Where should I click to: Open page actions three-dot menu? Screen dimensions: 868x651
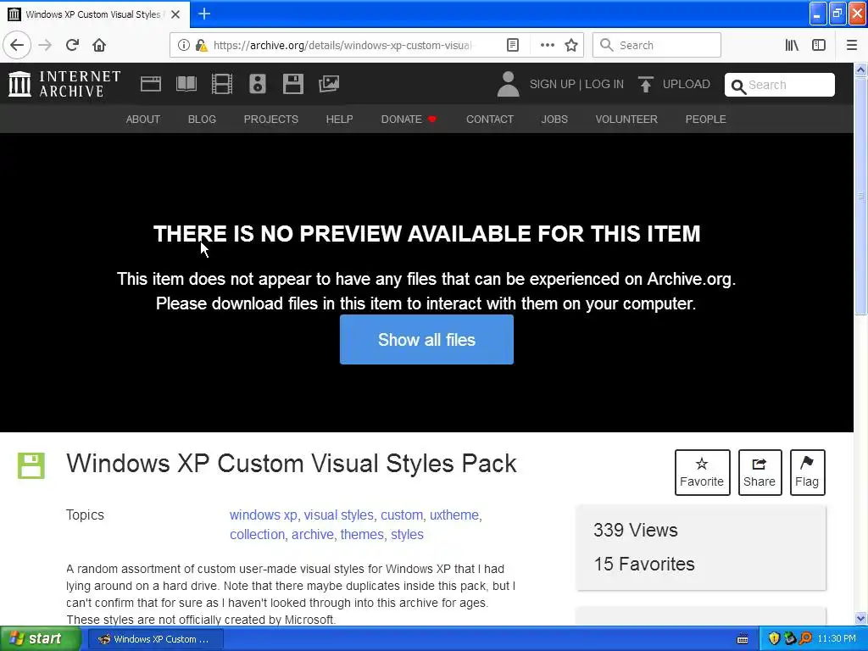547,45
